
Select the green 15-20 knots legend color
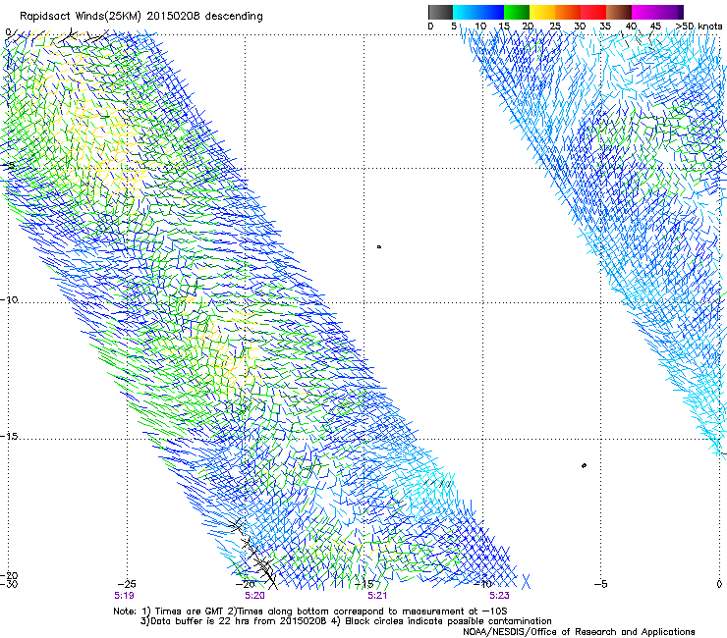coord(517,12)
